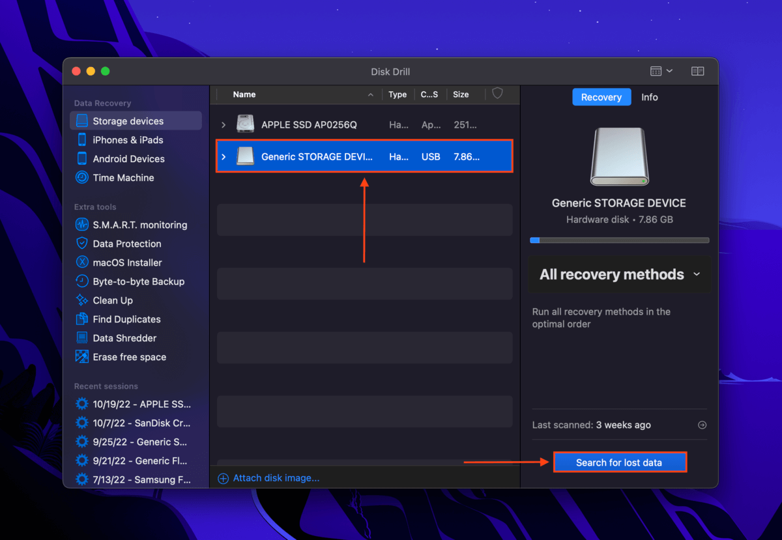Click the large external drive image

coord(619,156)
